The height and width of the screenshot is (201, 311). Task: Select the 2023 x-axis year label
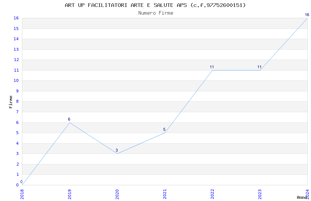point(260,194)
